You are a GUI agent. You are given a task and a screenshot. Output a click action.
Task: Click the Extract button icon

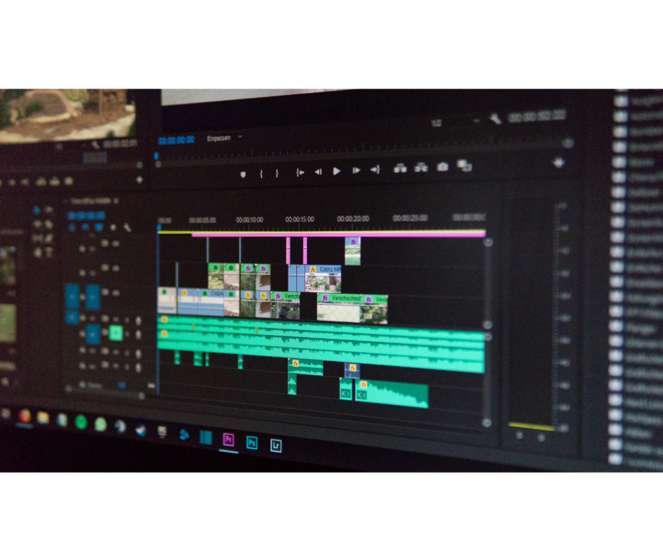tap(421, 168)
